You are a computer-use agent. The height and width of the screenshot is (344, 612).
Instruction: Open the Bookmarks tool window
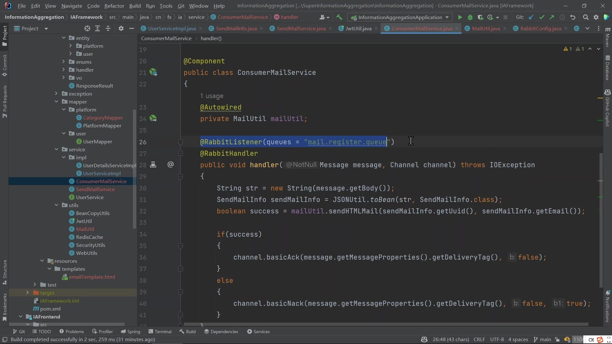click(x=4, y=307)
